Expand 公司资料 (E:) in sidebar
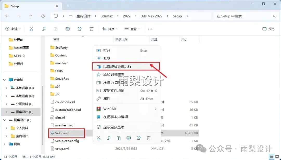Image resolution: width=281 pixels, height=160 pixels. [7, 104]
